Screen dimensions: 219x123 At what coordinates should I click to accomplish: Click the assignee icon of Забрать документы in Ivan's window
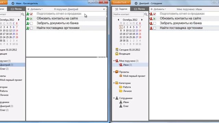pyautogui.click(x=28, y=23)
